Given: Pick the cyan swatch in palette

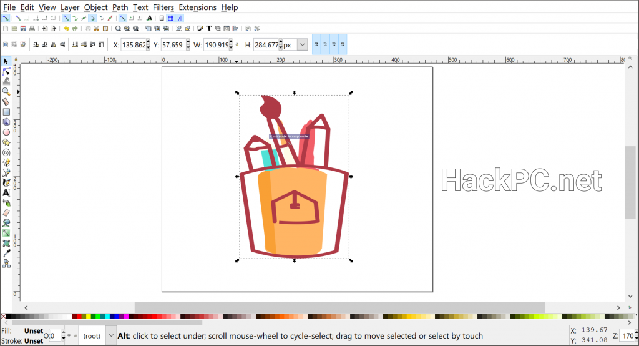Looking at the screenshot, I should [x=107, y=316].
